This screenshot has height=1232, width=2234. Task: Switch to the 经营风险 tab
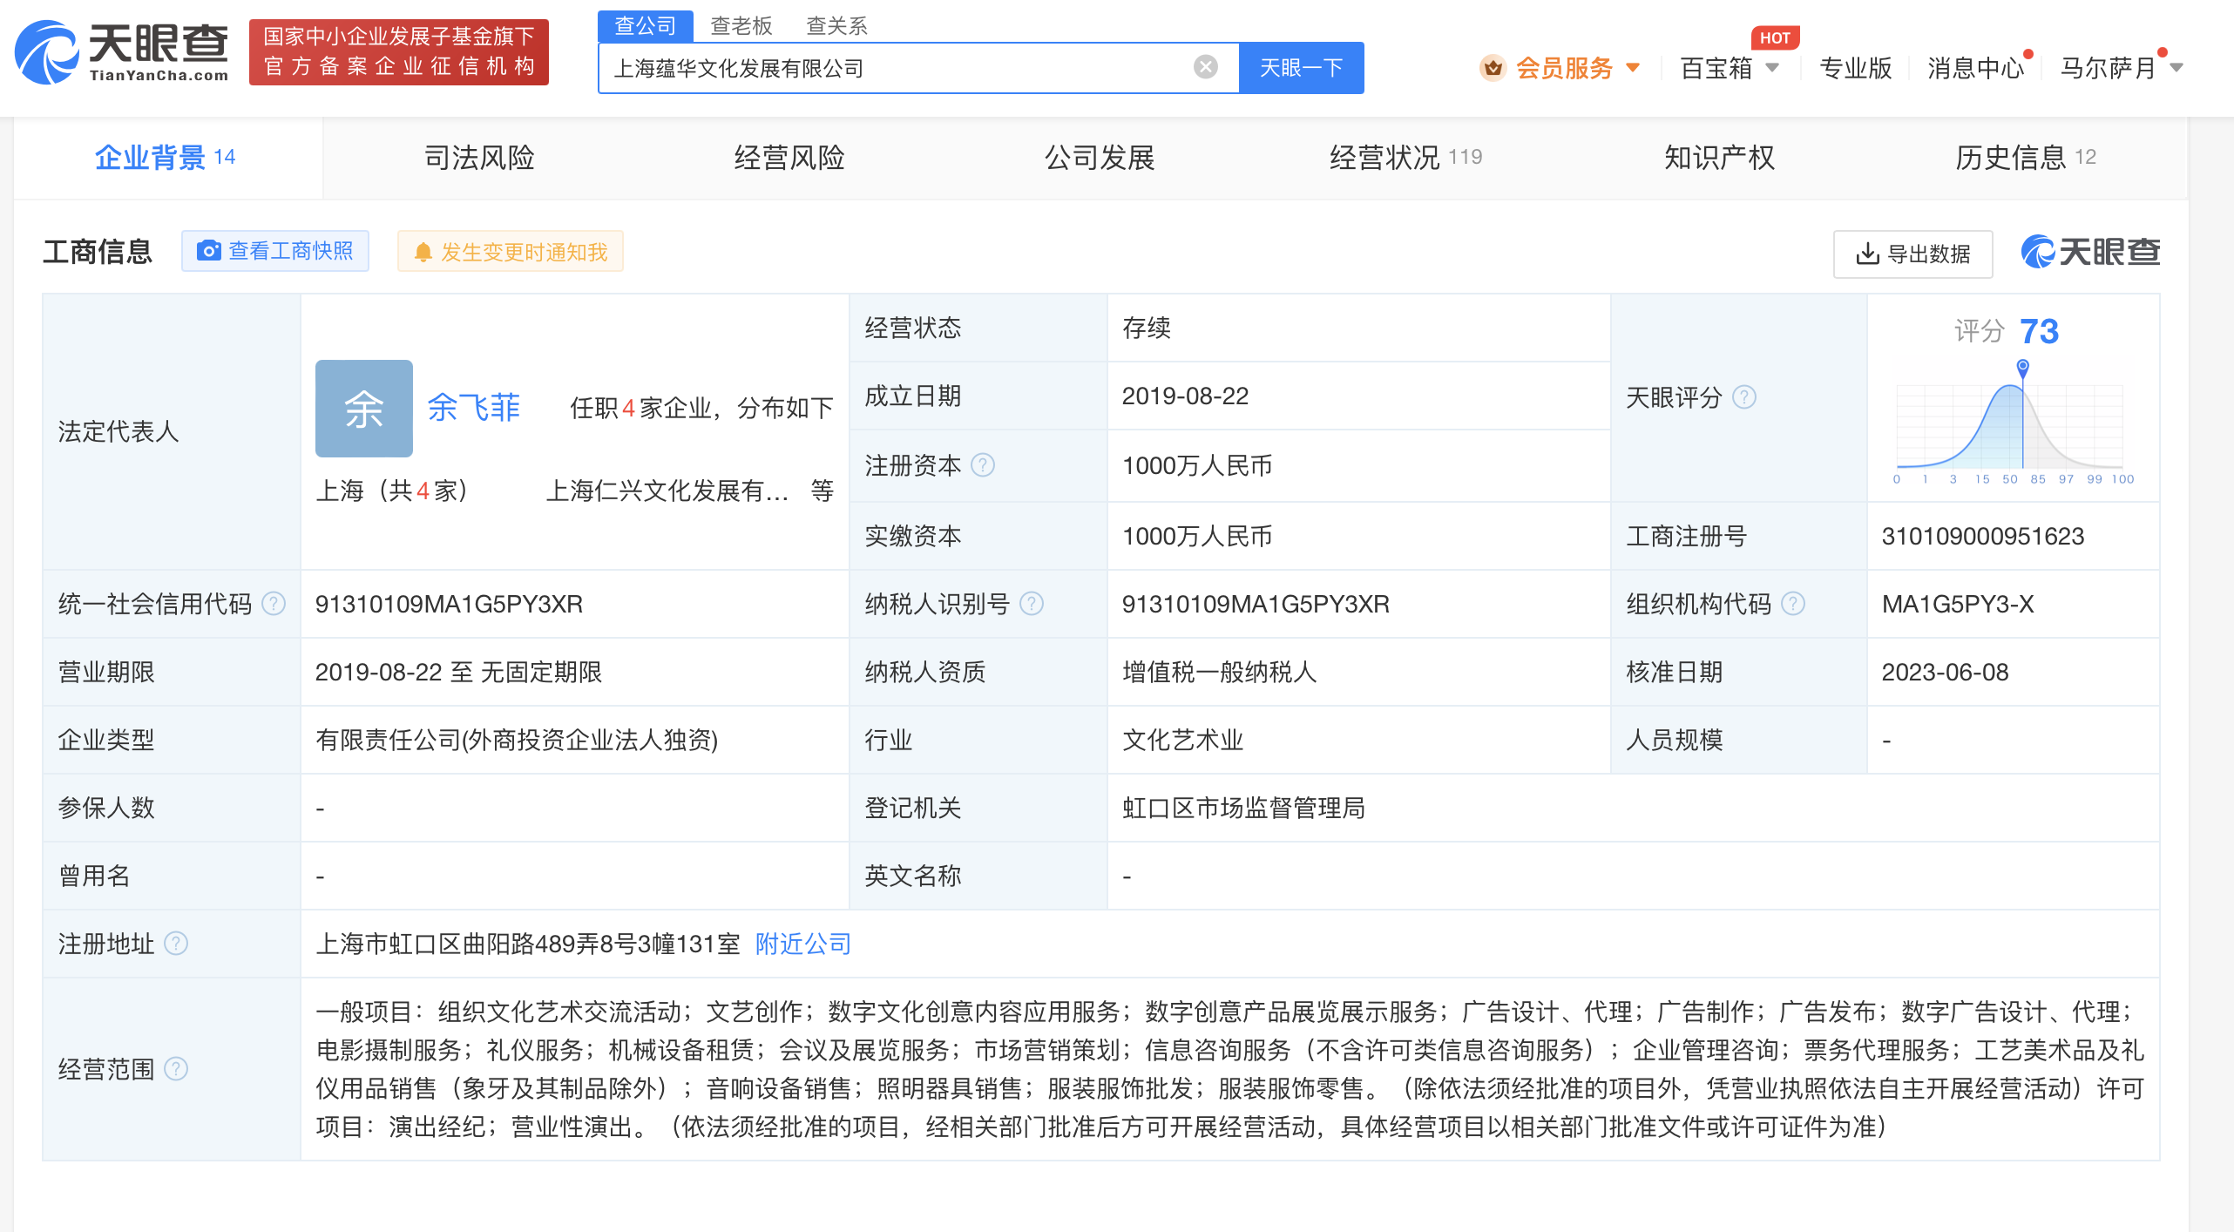[x=789, y=158]
